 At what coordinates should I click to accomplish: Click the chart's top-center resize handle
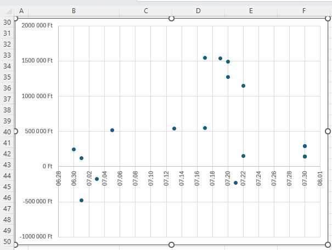pos(171,18)
